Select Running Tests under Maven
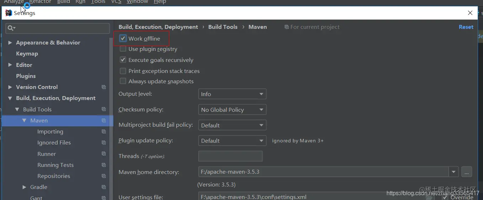Image resolution: width=483 pixels, height=200 pixels. tap(56, 165)
